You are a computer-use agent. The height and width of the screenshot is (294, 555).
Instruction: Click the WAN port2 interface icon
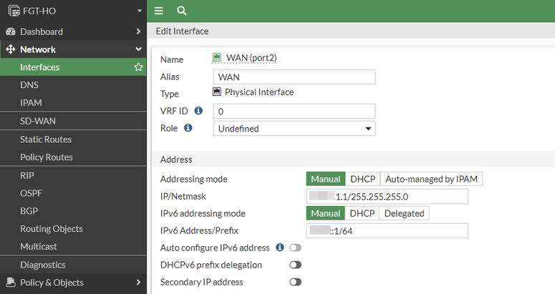pyautogui.click(x=218, y=58)
